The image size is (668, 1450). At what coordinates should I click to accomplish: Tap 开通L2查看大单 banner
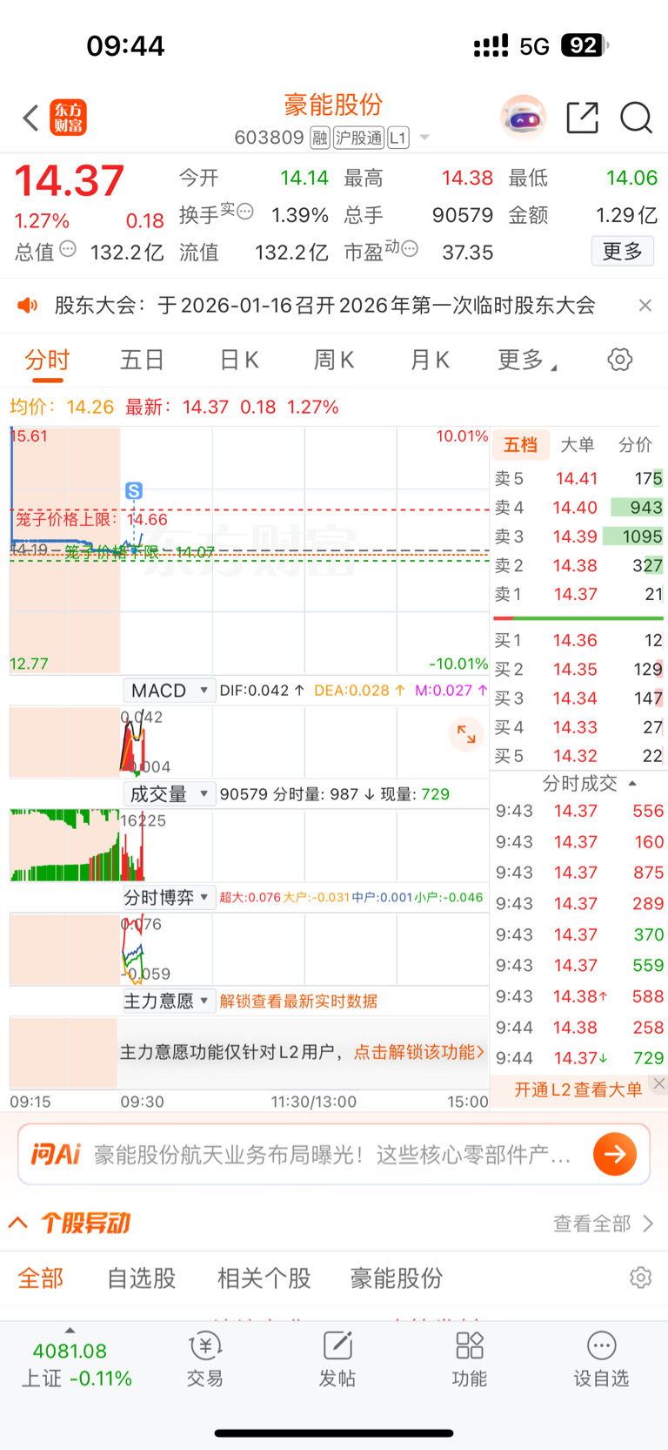(x=578, y=1089)
